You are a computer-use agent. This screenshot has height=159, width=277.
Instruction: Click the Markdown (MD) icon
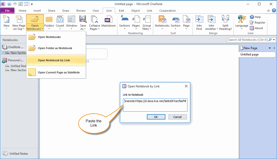coord(108,19)
